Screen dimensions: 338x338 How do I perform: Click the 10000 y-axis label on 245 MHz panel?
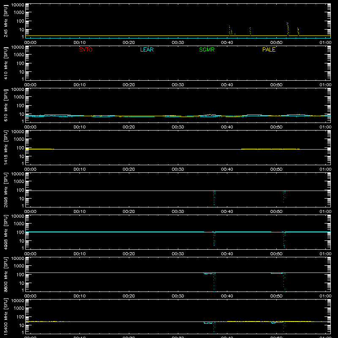[18, 5]
